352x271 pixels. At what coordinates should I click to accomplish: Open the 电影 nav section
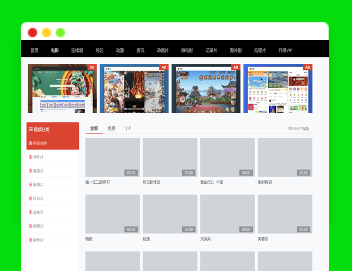click(55, 50)
